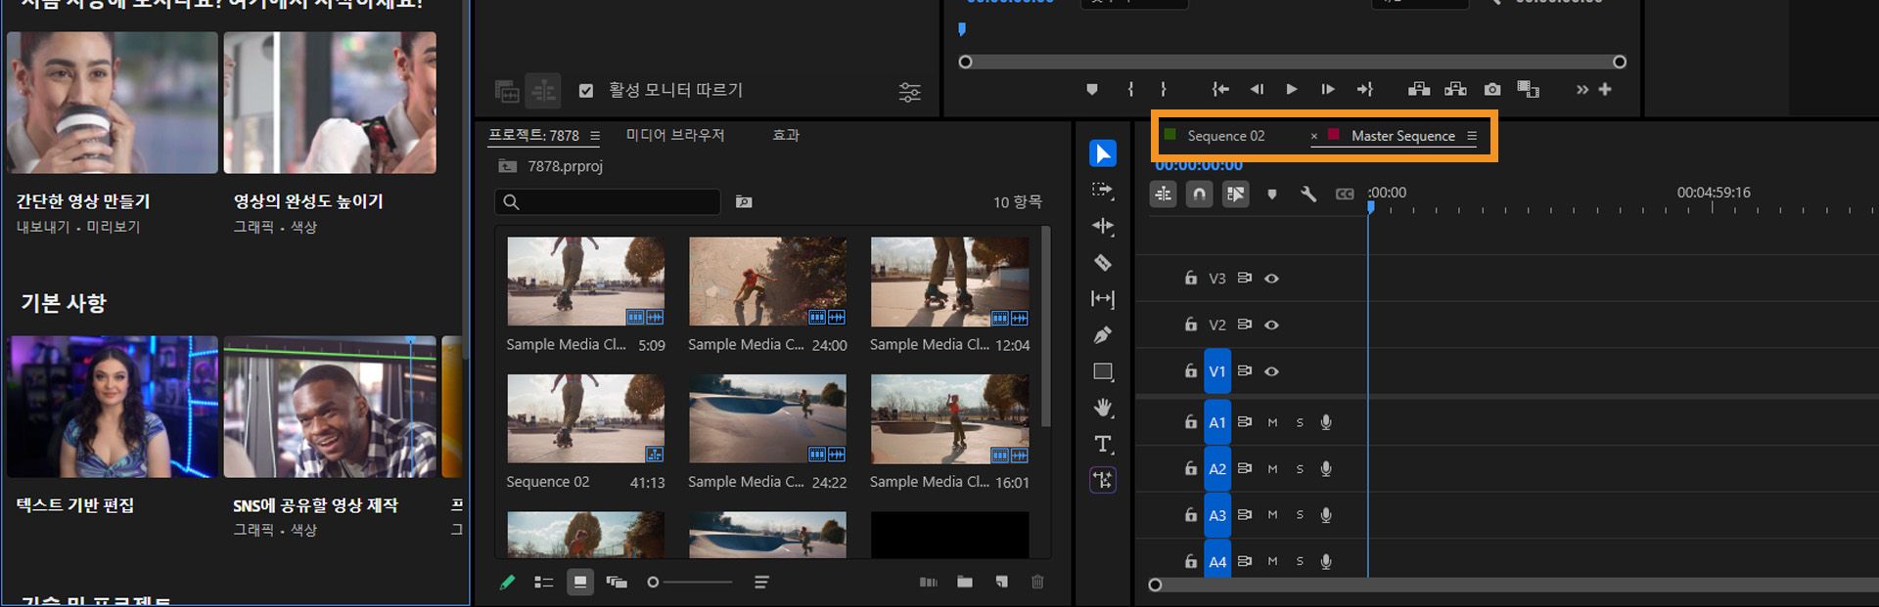Mute audio track A1
Screen dimensions: 1879x607
(1272, 422)
